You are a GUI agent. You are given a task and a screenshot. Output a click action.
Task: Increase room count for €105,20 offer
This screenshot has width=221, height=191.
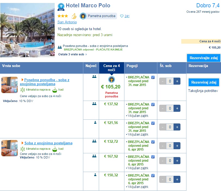[177, 81]
